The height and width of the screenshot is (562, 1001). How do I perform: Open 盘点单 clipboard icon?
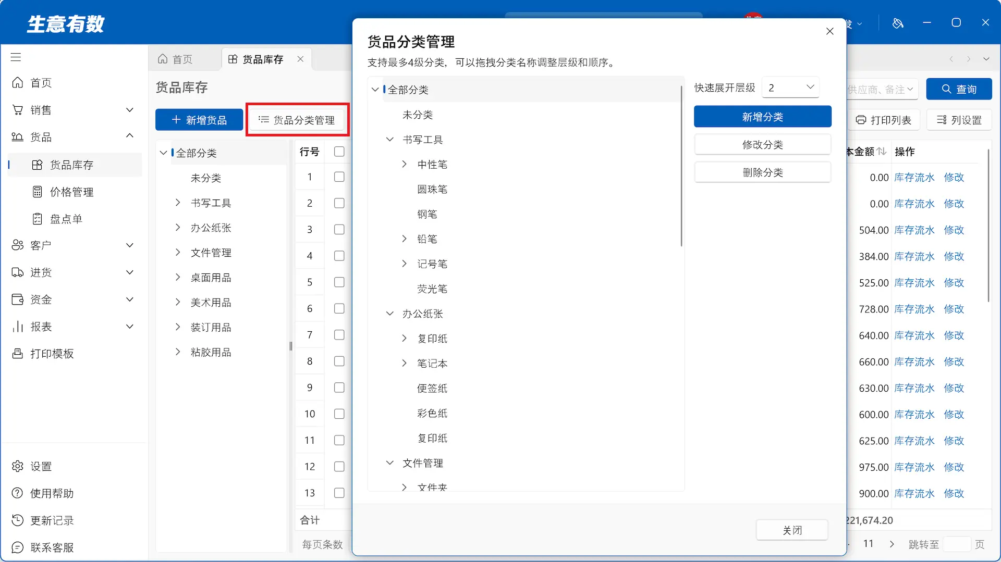(37, 219)
